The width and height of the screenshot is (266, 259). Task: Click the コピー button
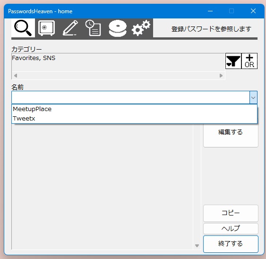(231, 213)
